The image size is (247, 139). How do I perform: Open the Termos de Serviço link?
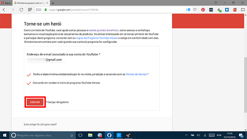click(x=136, y=74)
